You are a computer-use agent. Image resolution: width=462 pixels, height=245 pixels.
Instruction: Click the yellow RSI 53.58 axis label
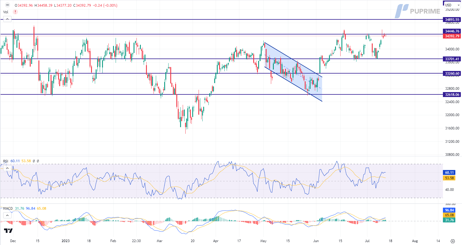449,178
